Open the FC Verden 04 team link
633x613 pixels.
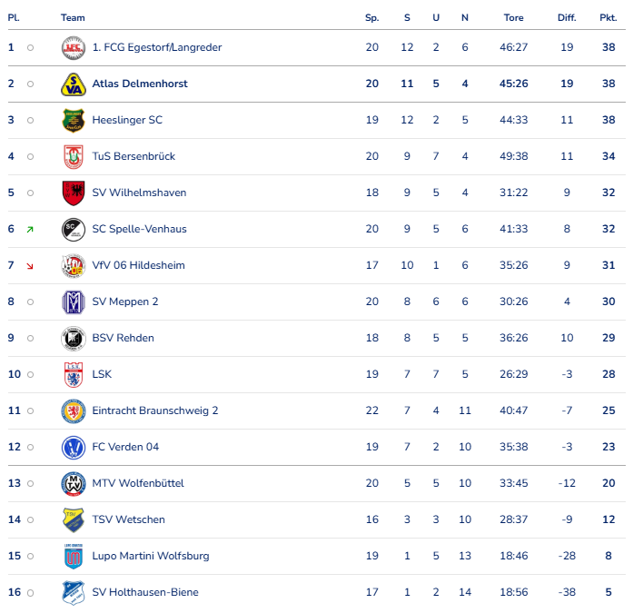point(125,447)
